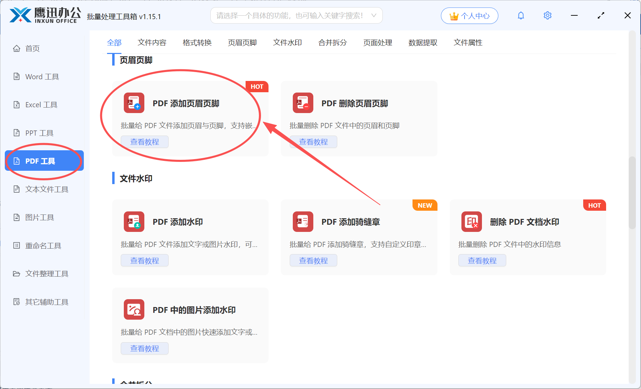Click description 批量删除 PDF 文件中的水印信息
Screen dimensions: 641x389
click(510, 245)
